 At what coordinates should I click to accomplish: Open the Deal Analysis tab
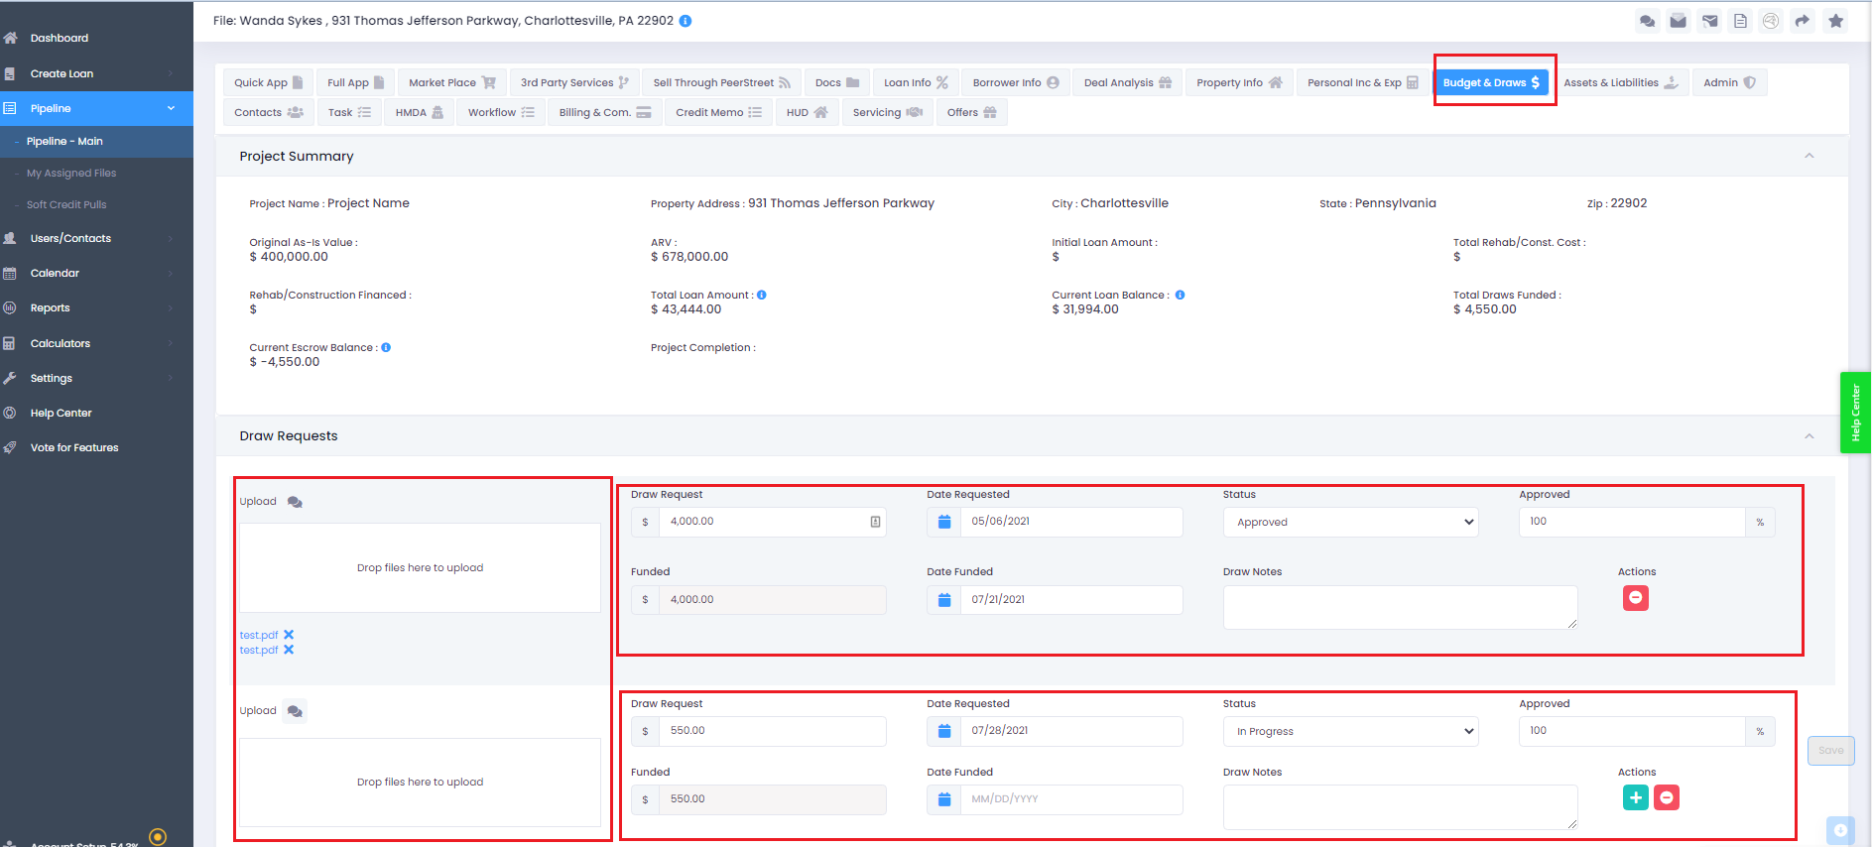click(x=1127, y=82)
